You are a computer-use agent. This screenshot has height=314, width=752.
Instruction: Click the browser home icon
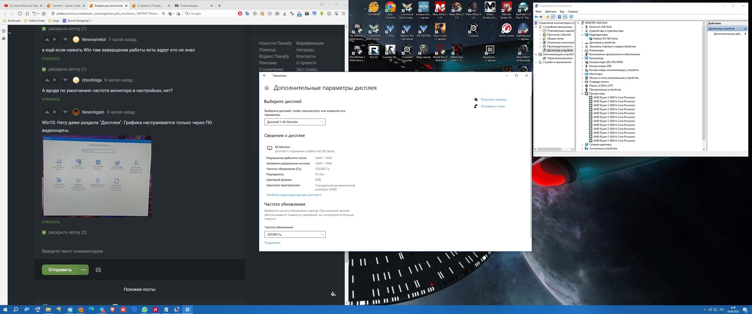click(x=27, y=14)
